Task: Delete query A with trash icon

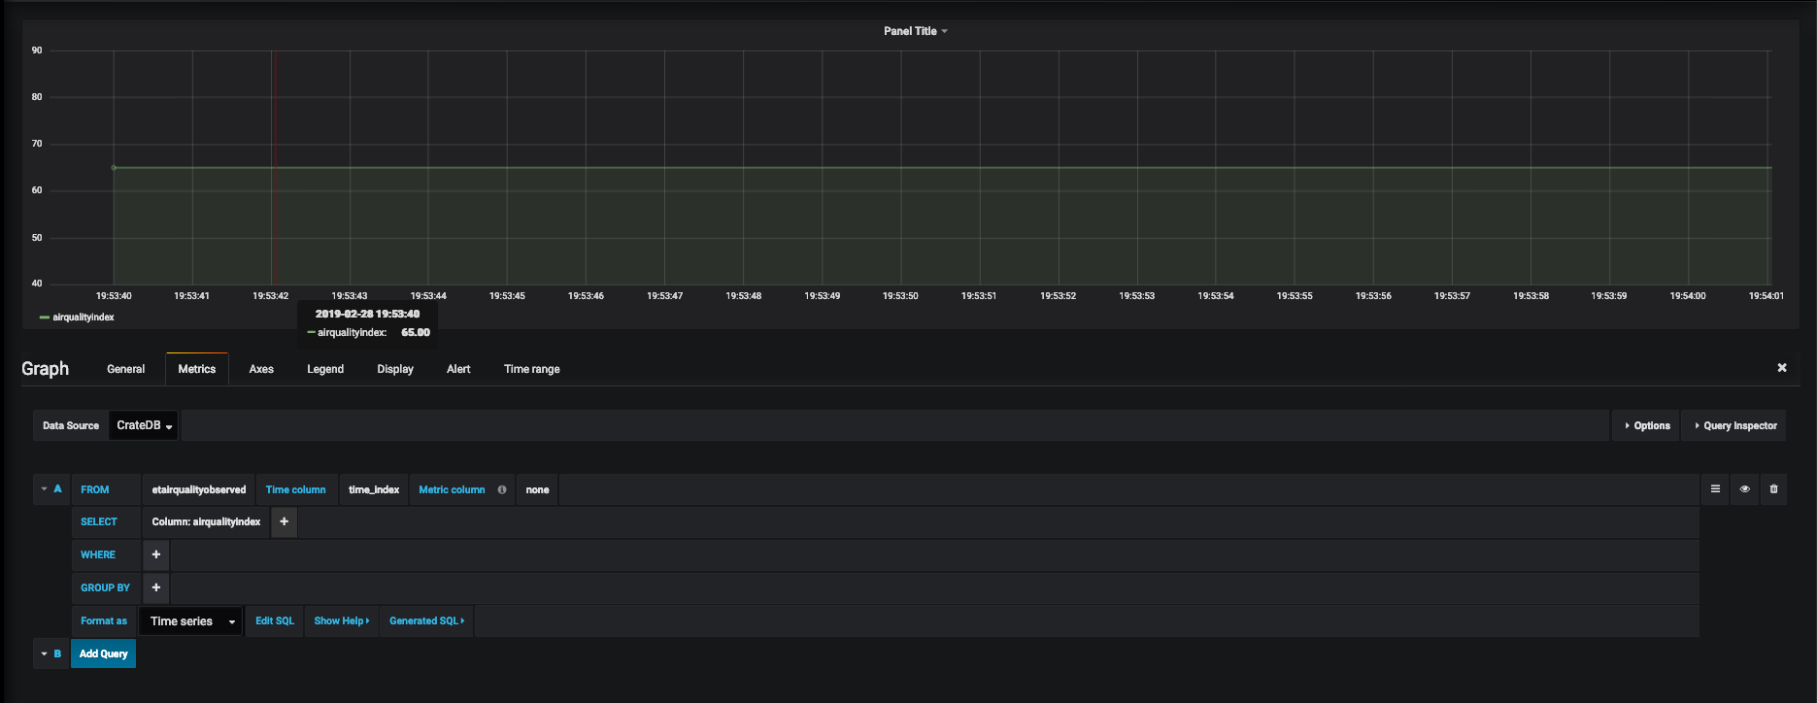Action: point(1773,489)
